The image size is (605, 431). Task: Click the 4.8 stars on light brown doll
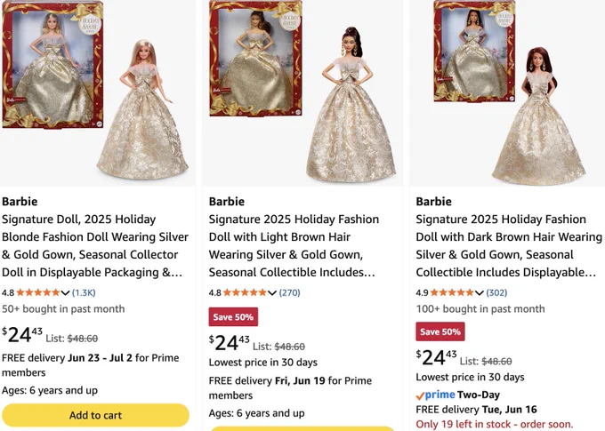pyautogui.click(x=245, y=292)
